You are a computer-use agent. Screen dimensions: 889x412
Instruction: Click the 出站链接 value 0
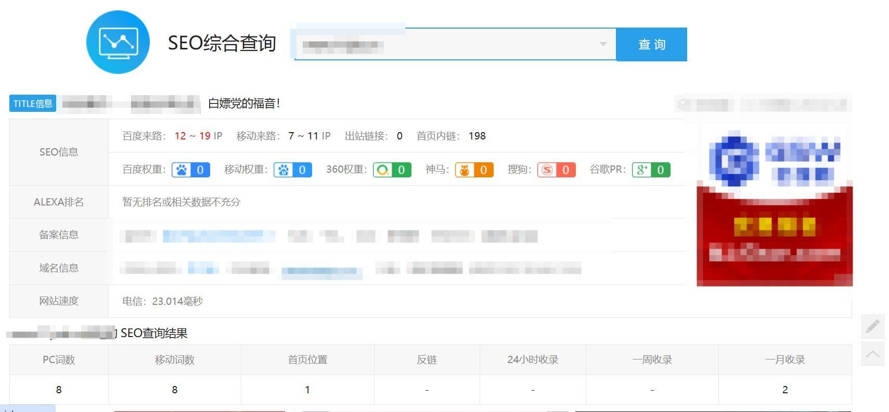pyautogui.click(x=400, y=136)
